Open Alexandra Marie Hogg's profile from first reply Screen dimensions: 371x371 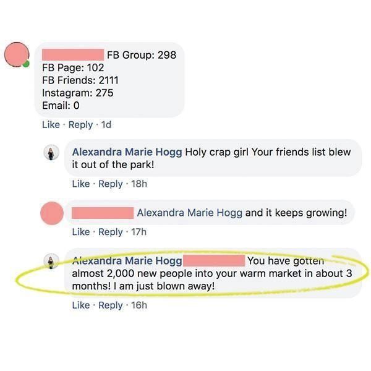click(127, 152)
